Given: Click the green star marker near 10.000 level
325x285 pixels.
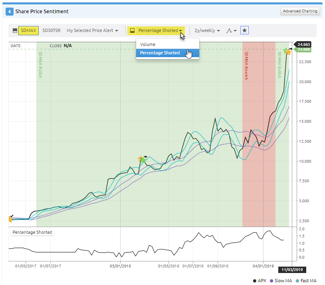Looking at the screenshot, I should 143,160.
